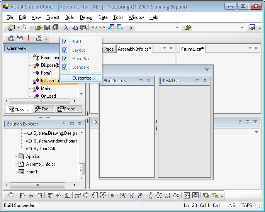Open the Debug menu
This screenshot has width=265, height=212.
86,17
